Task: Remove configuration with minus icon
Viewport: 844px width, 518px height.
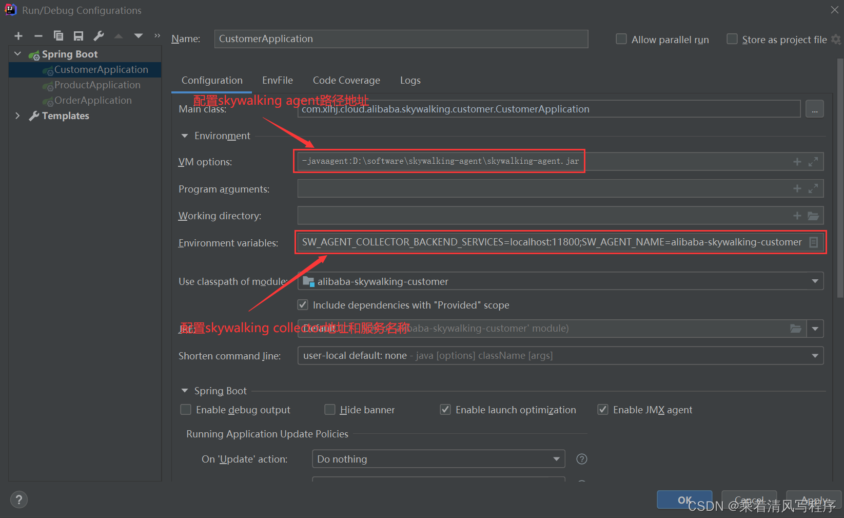Action: 38,36
